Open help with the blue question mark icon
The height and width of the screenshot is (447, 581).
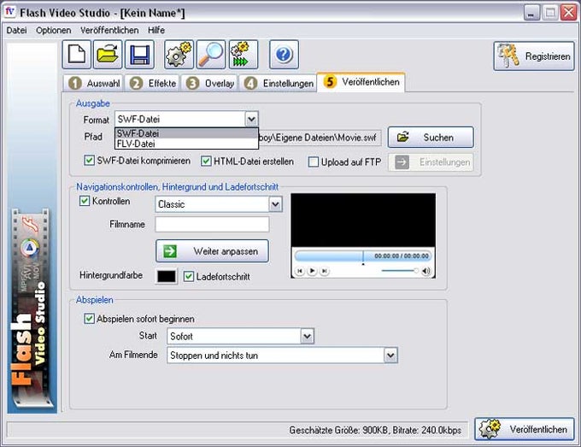point(284,55)
